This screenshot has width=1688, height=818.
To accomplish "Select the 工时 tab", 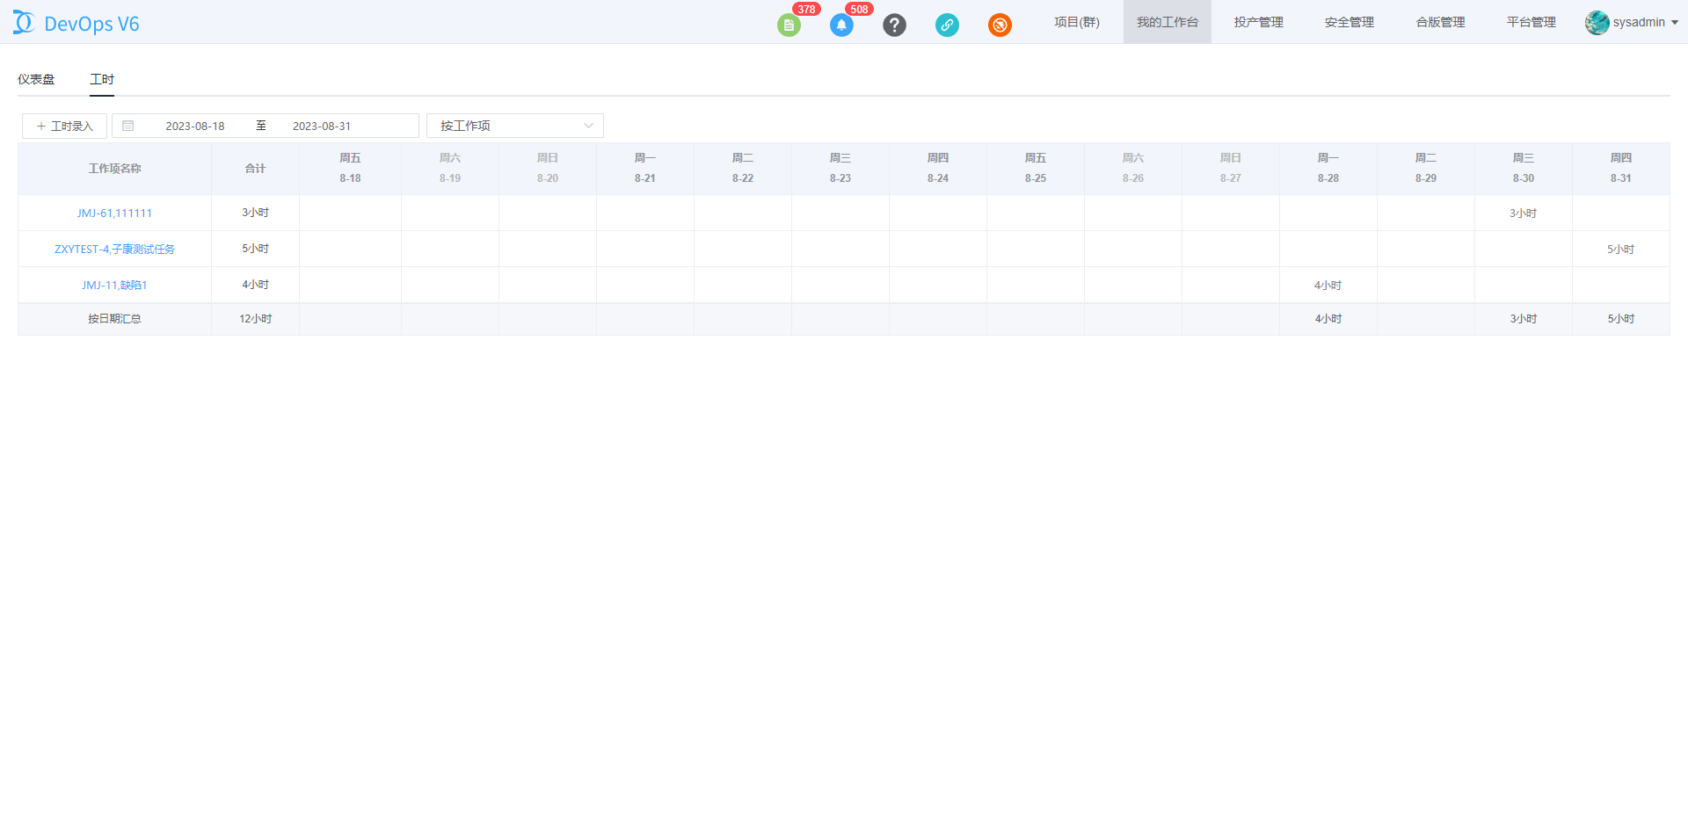I will [102, 79].
